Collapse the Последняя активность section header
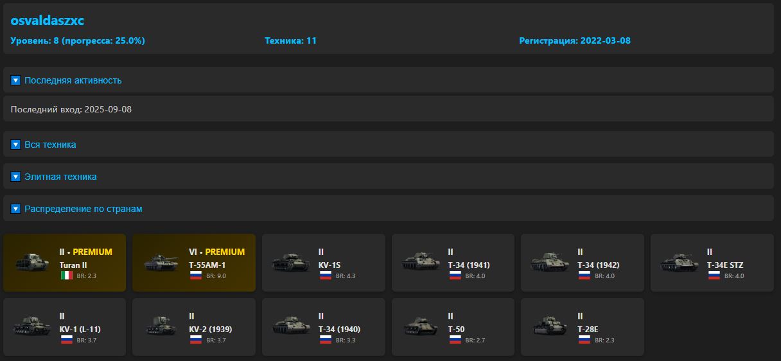The height and width of the screenshot is (361, 781). click(x=73, y=80)
